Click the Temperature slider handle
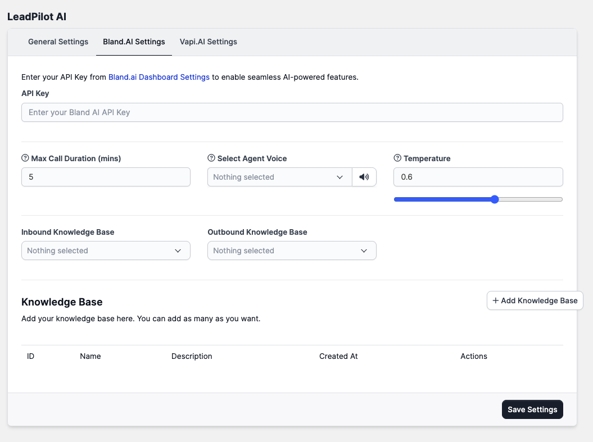The image size is (593, 442). coord(495,199)
